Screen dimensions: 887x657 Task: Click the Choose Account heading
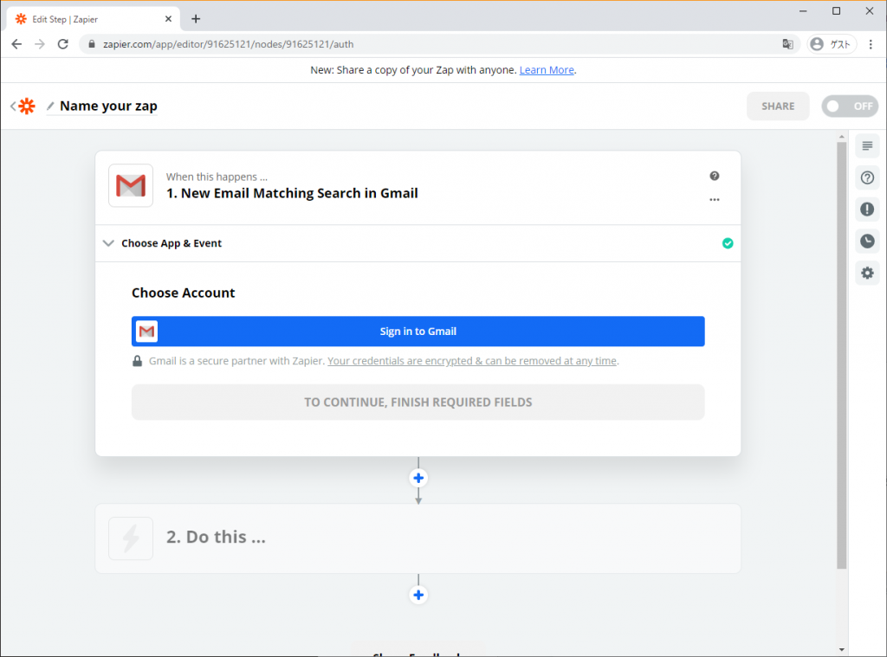pyautogui.click(x=184, y=293)
